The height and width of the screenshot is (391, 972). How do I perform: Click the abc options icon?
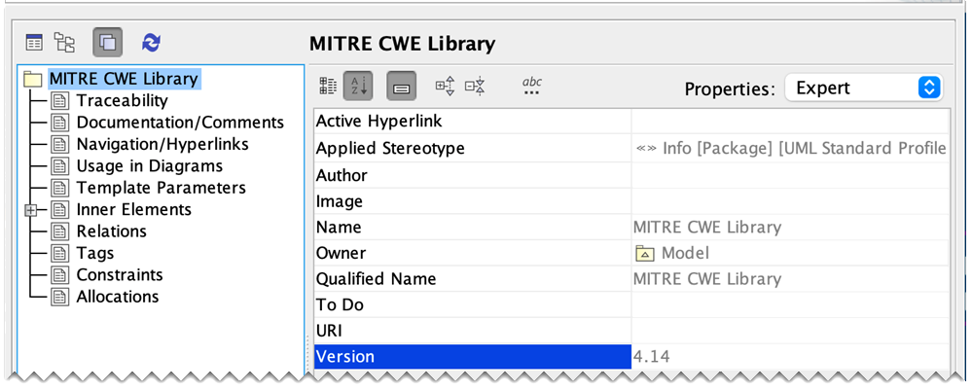[x=531, y=87]
